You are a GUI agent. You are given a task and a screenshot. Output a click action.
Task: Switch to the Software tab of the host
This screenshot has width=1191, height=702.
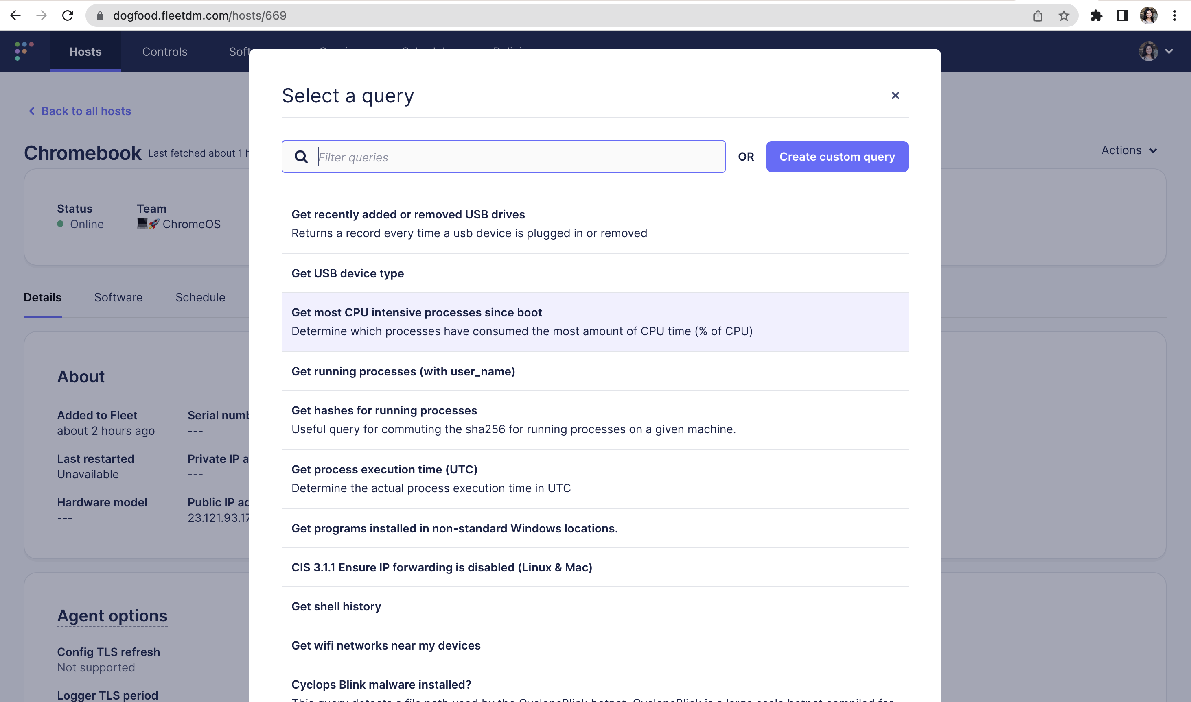(x=118, y=297)
